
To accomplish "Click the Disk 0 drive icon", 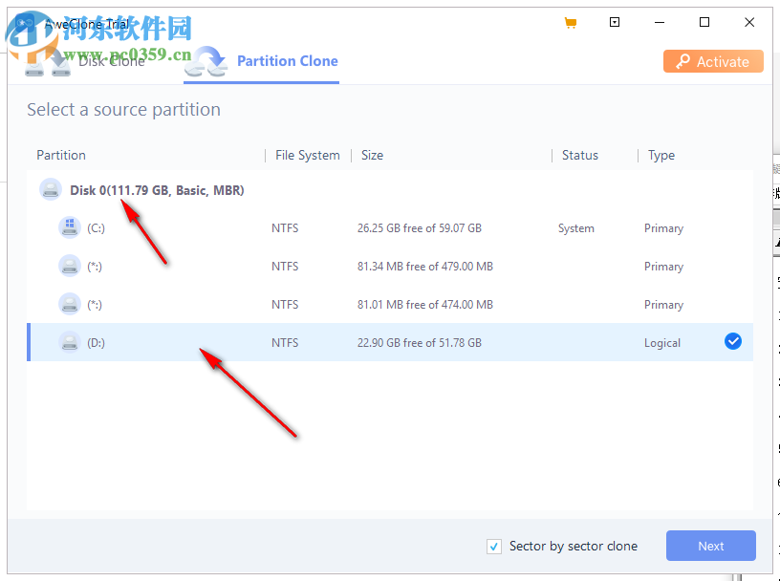I will pyautogui.click(x=50, y=189).
